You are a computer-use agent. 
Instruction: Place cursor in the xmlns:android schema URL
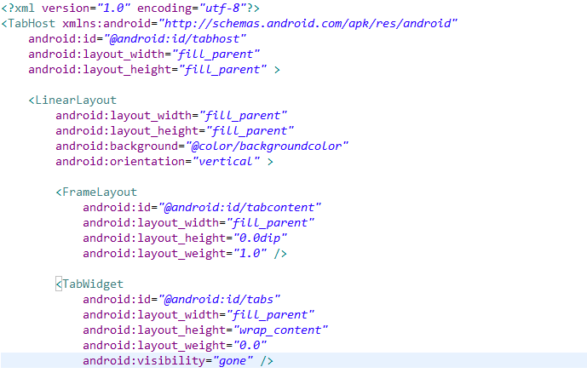308,23
